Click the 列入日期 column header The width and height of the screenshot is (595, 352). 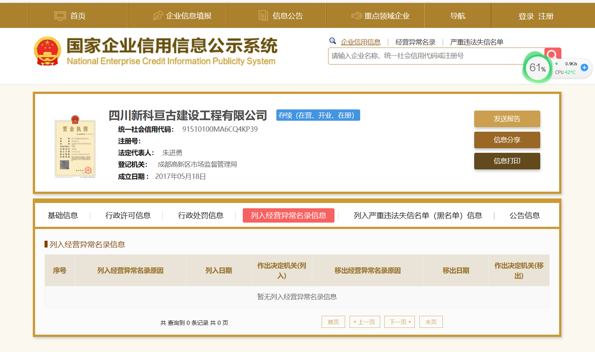click(x=219, y=271)
